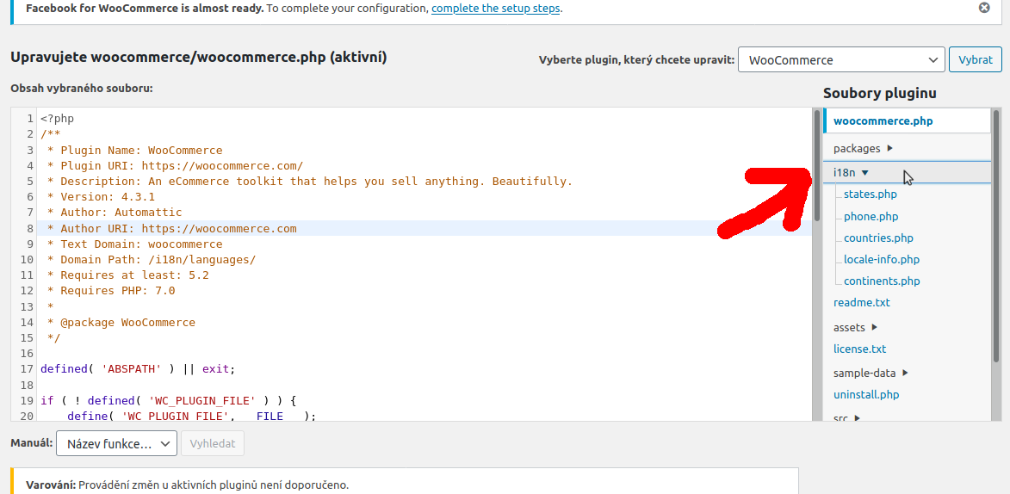Expand the src folder
Viewport: 1010px width, 494px height.
[x=847, y=418]
